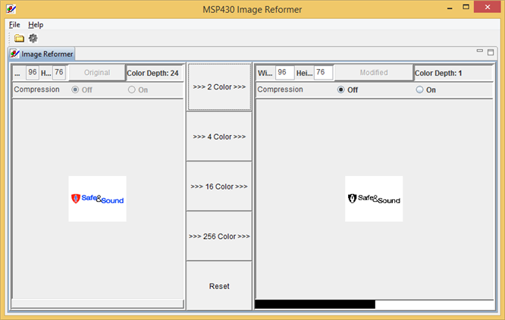Click the modified width field showing 96
Viewport: 505px width, 320px height.
pos(284,73)
